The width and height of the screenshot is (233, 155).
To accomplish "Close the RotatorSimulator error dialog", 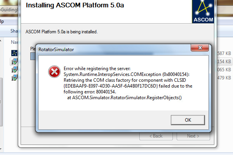I will pos(200,48).
